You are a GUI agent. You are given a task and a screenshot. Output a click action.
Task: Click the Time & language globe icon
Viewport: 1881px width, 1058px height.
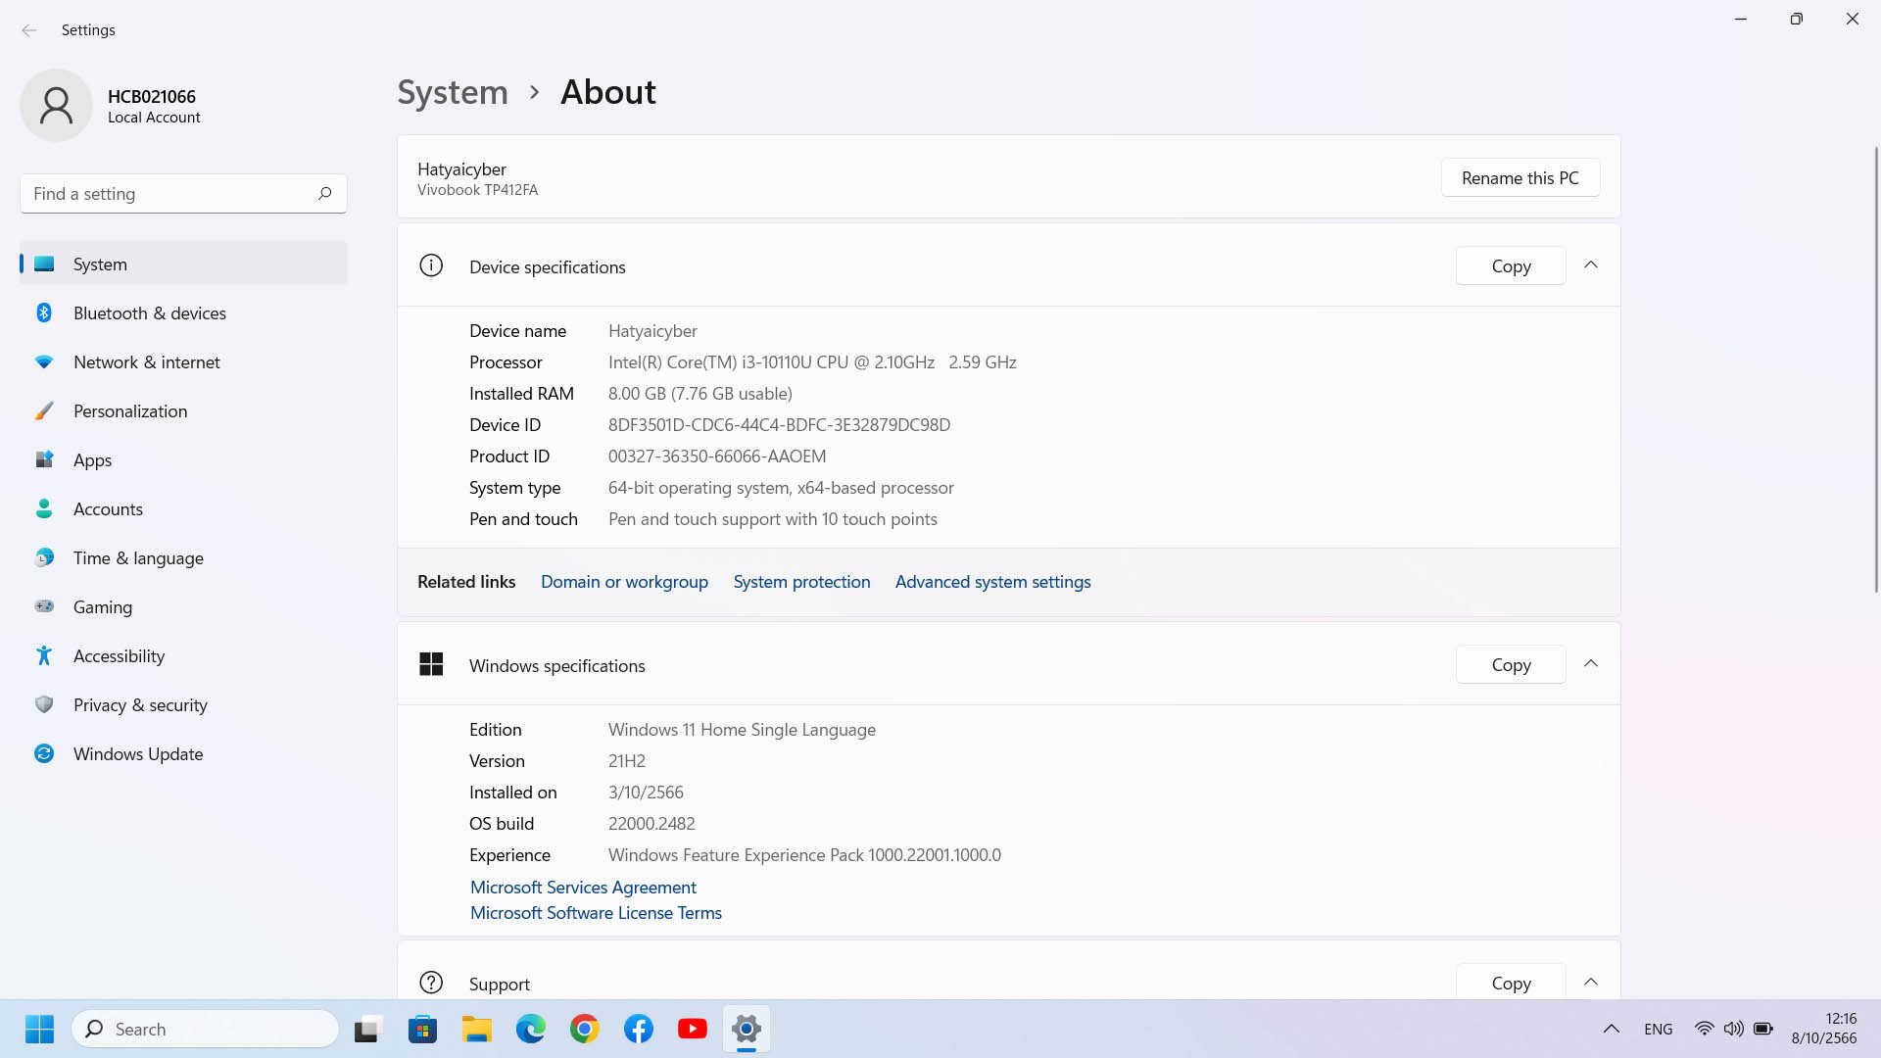click(44, 558)
